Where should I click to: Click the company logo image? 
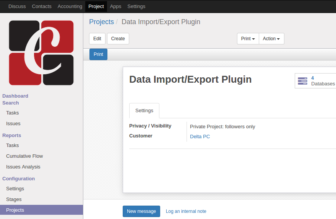click(x=41, y=53)
